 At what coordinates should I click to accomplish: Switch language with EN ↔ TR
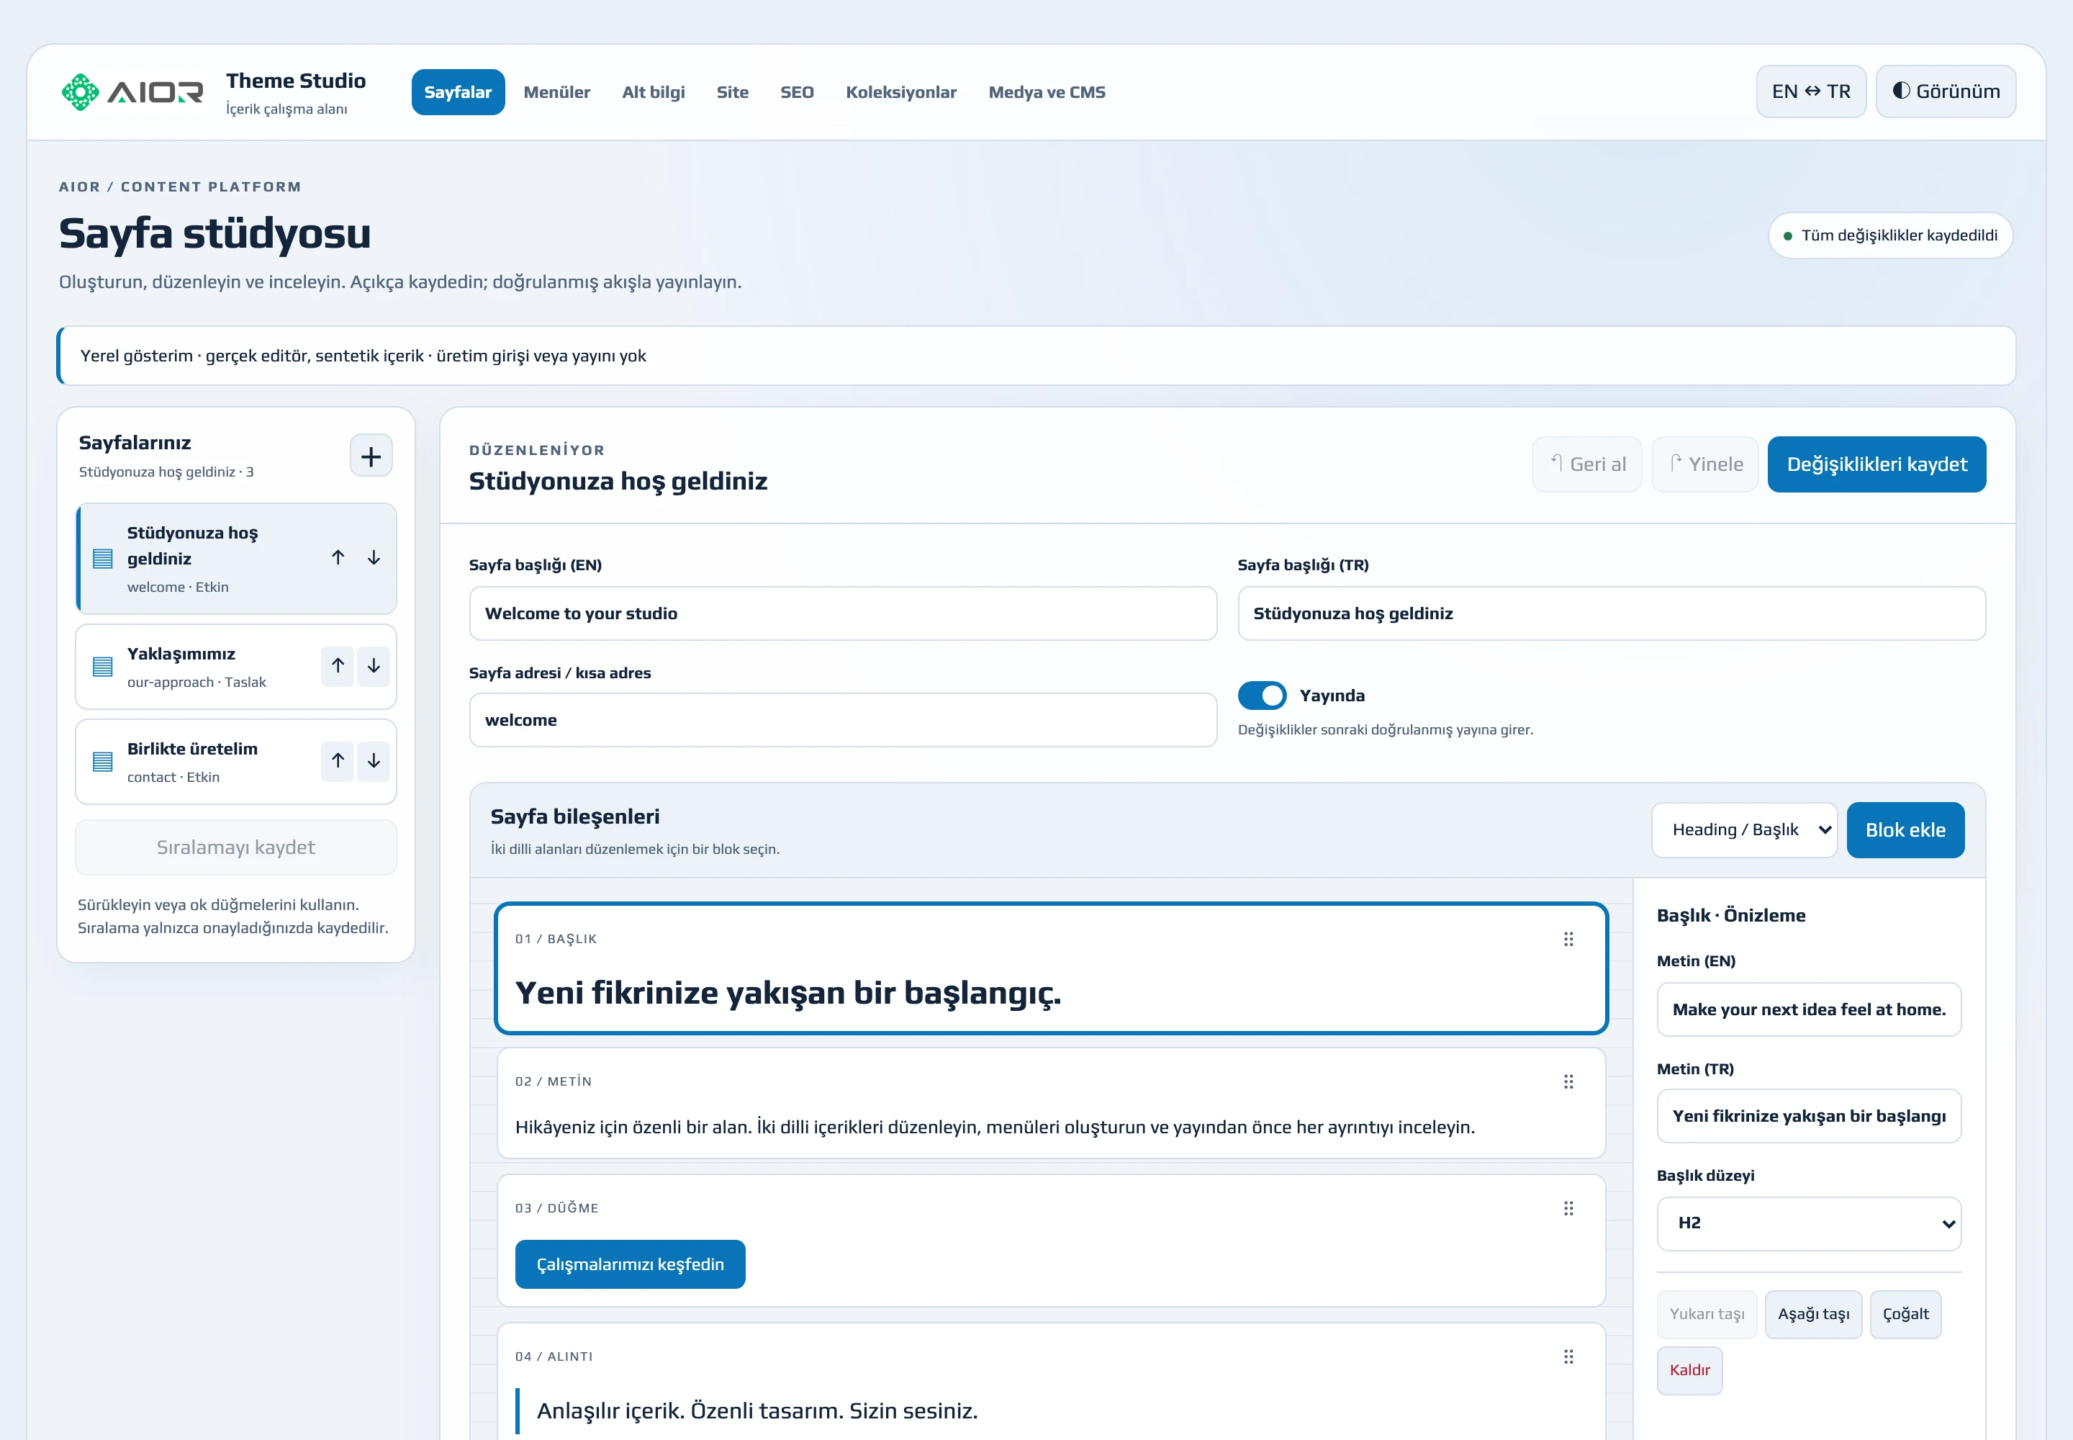1810,91
